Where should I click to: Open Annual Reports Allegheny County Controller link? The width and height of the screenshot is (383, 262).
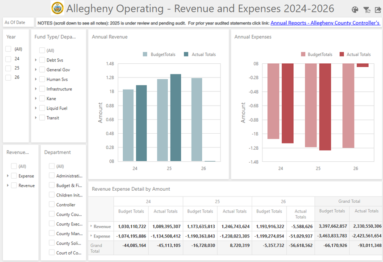click(x=325, y=23)
